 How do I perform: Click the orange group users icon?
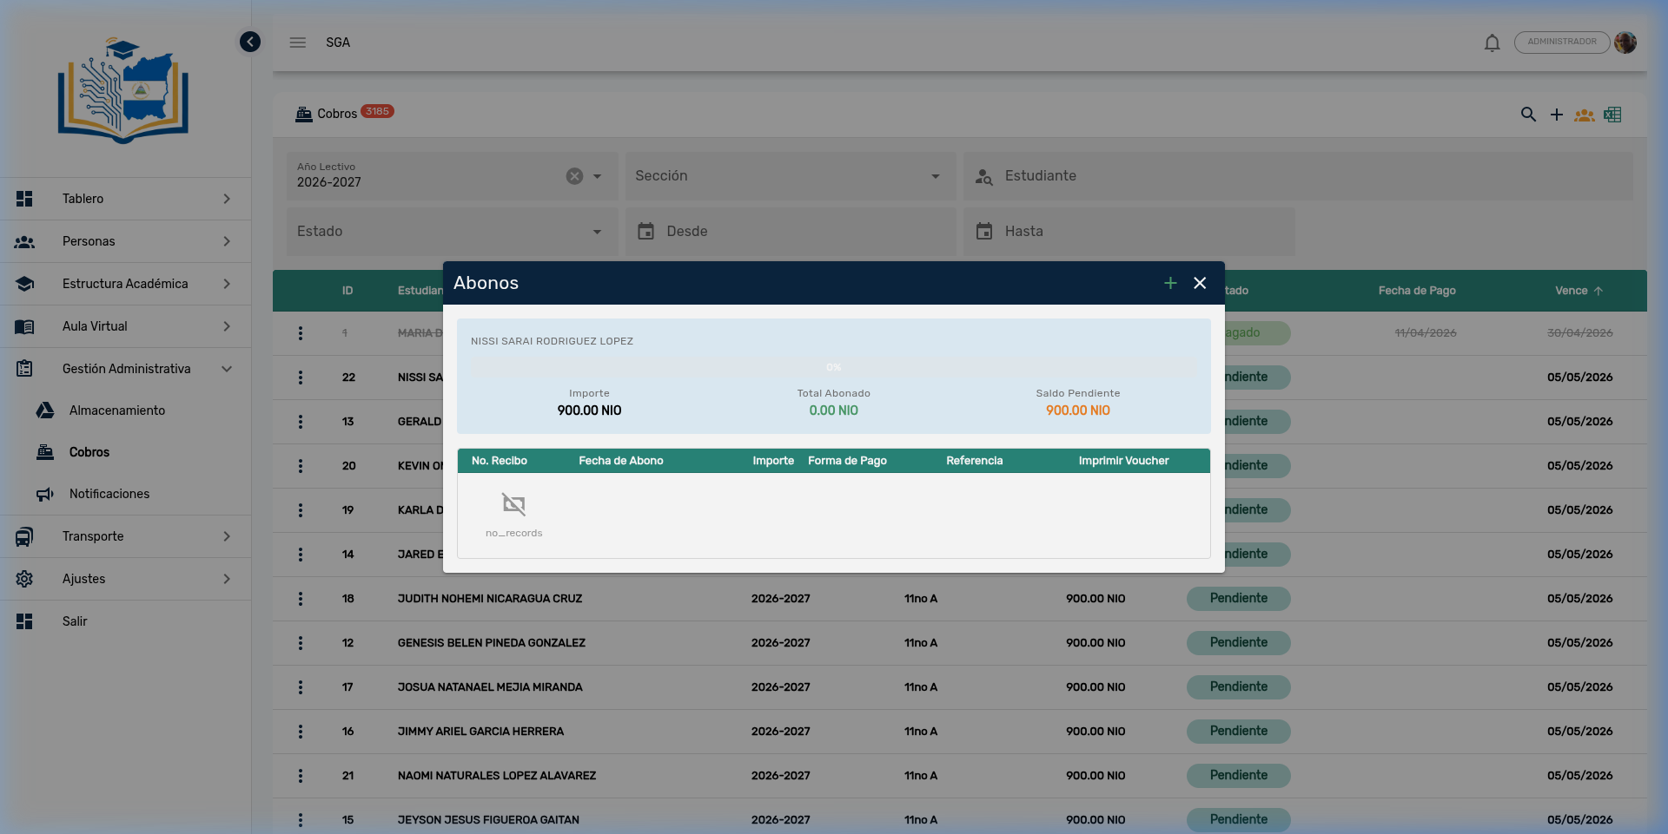[x=1584, y=115]
